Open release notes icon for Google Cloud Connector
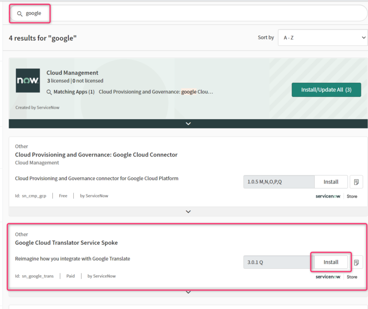This screenshot has height=309, width=368. 356,182
